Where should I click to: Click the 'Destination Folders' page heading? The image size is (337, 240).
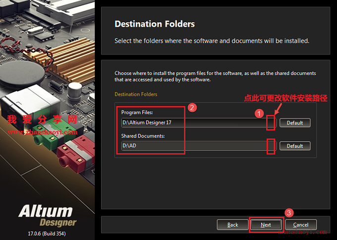coord(155,24)
